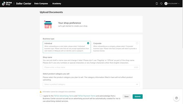Open Academy in the top menu
Screen dimensions: 183x104
57,3
